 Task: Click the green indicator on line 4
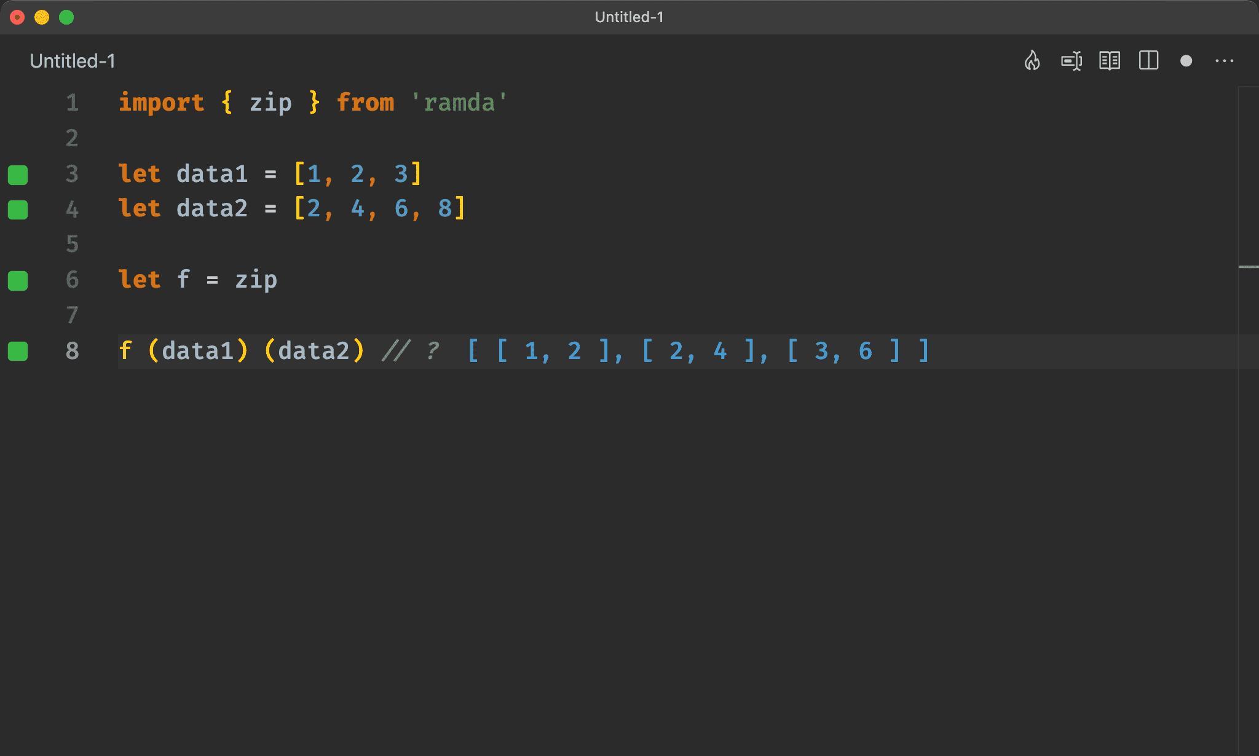point(18,210)
